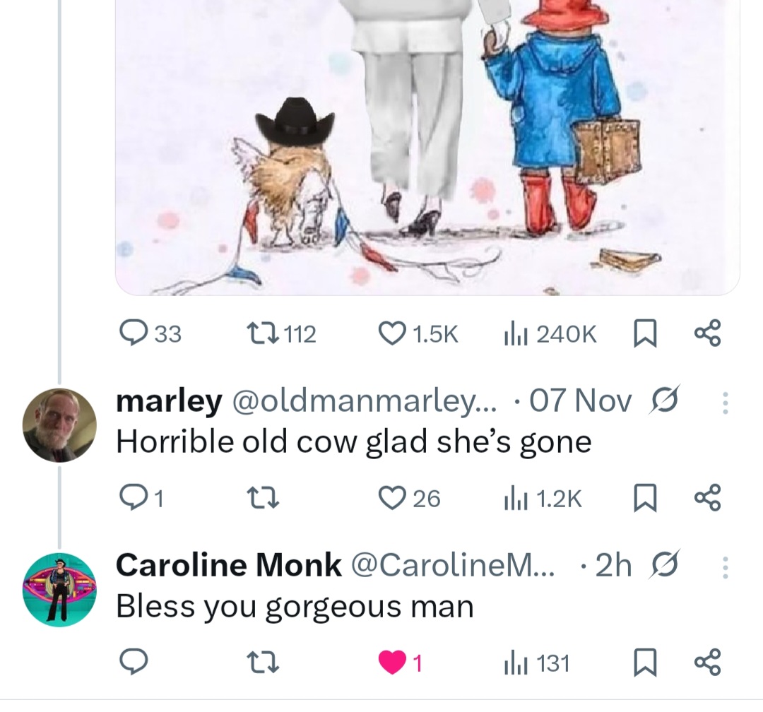Open the Caroline Monk name link
This screenshot has width=763, height=712.
click(x=227, y=565)
